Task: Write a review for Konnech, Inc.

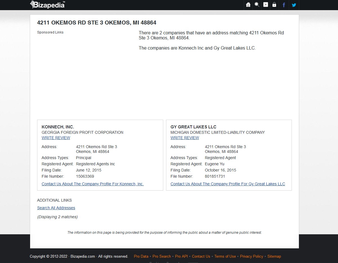Action: [x=56, y=138]
